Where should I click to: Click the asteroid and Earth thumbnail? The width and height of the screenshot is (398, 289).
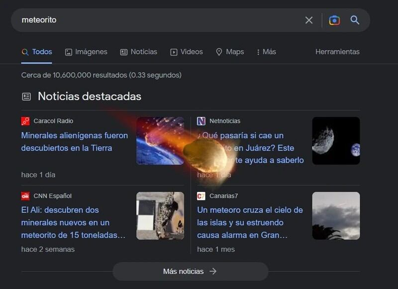pyautogui.click(x=336, y=141)
